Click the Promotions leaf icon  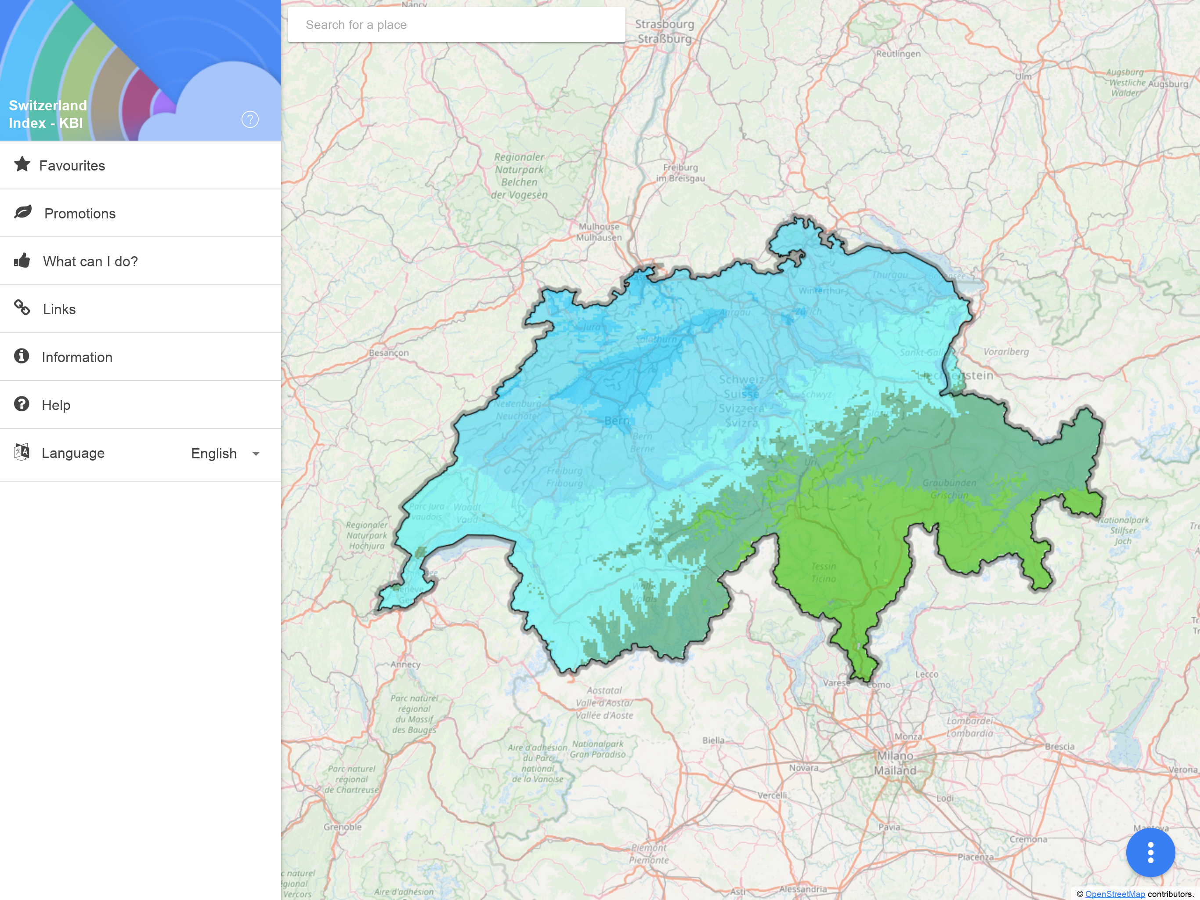[x=23, y=212]
